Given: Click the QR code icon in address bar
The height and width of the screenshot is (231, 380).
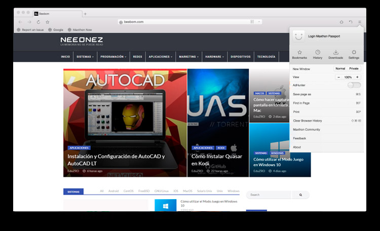Looking at the screenshot, I should click(252, 22).
